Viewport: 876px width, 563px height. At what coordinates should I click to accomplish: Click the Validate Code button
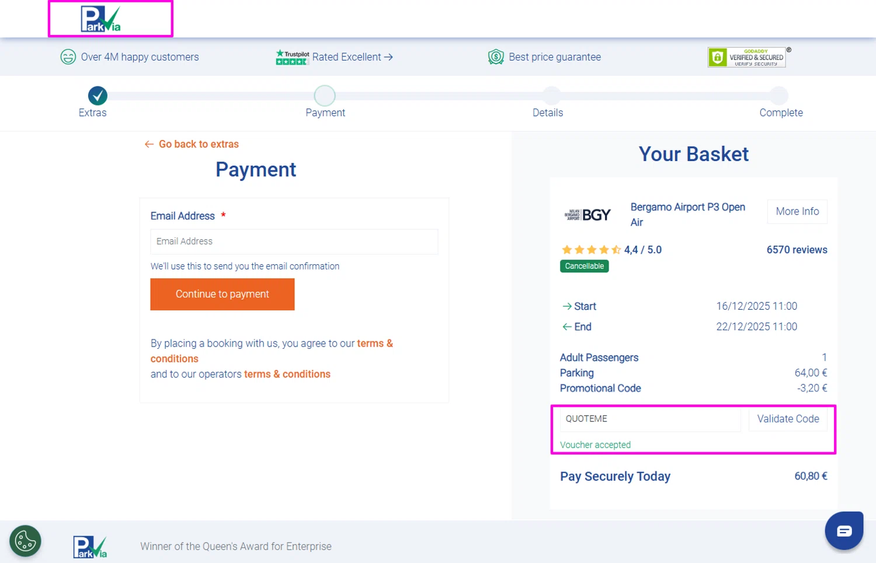788,419
